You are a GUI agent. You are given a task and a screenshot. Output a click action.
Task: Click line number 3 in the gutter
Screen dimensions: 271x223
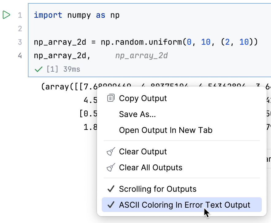pos(20,42)
